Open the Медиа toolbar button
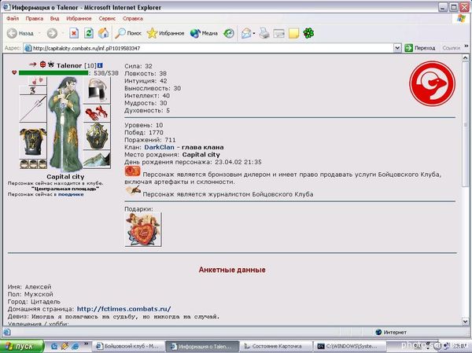 click(204, 33)
